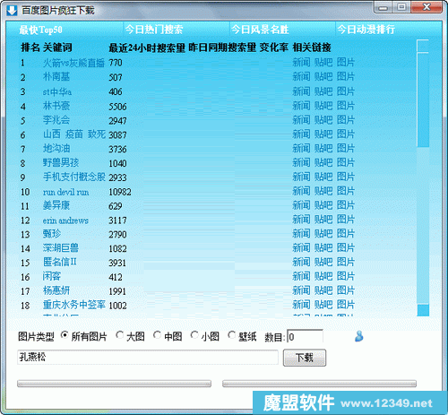Click column header 最近24小时搜索量

(x=147, y=48)
